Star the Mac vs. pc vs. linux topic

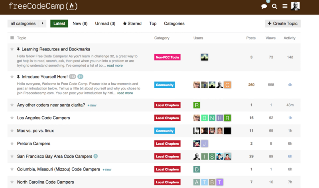[12, 131]
